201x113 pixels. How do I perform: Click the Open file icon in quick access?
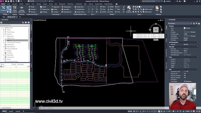(x=8, y=1)
